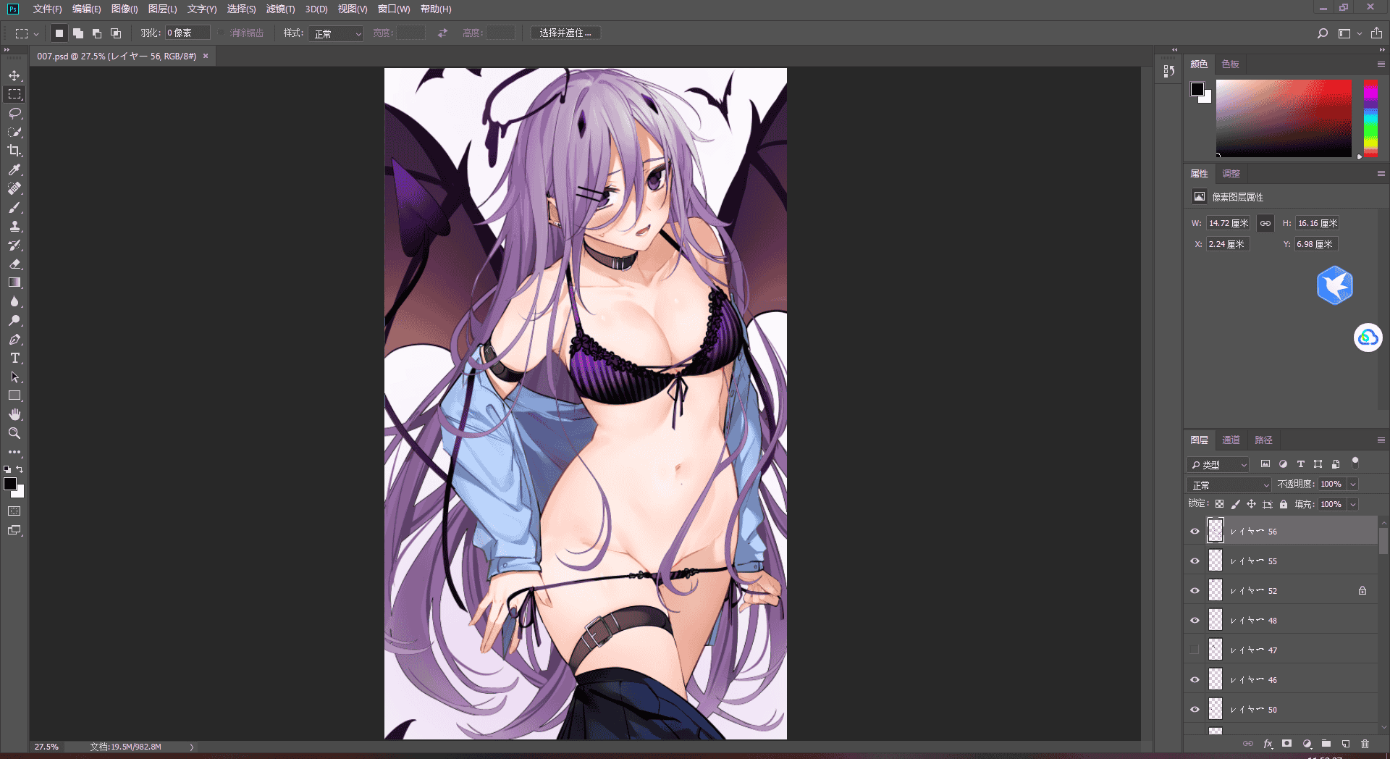The image size is (1390, 759).
Task: Select the Horizontal Type tool
Action: (14, 358)
